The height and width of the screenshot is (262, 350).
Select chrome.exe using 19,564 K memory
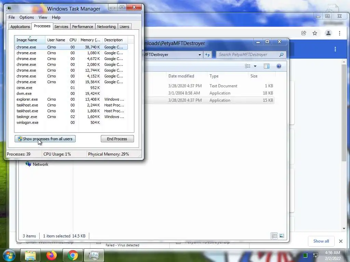(x=71, y=82)
